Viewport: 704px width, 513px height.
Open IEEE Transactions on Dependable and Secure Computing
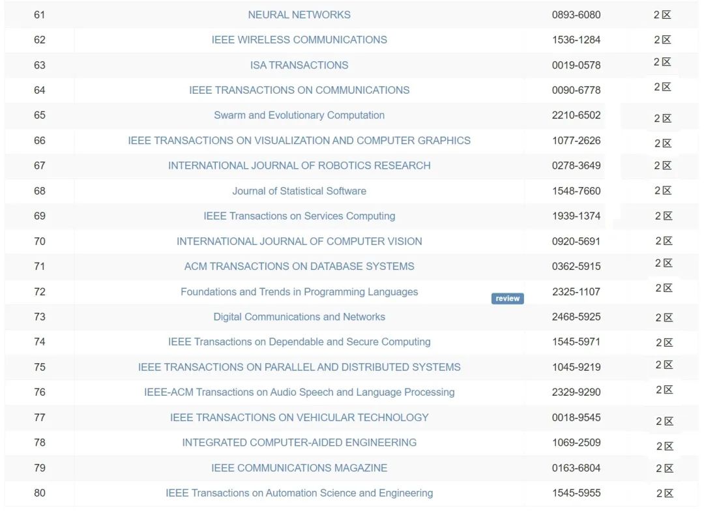pos(299,342)
